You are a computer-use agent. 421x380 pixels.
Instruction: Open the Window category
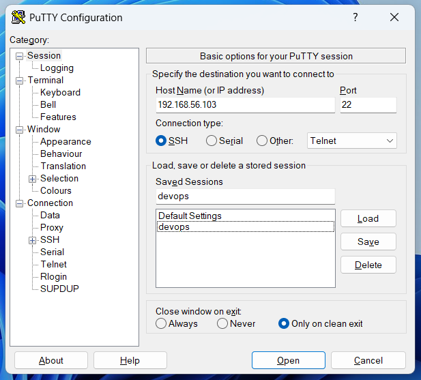[44, 129]
